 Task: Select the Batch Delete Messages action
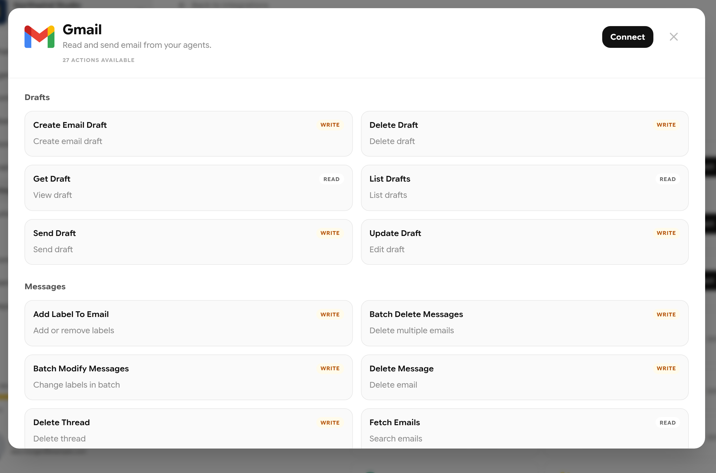(524, 323)
